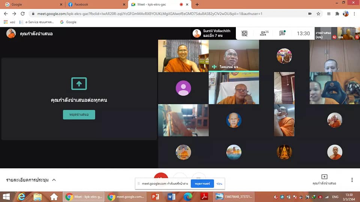Open Word from the taskbar
This screenshot has width=360, height=202.
tap(171, 197)
